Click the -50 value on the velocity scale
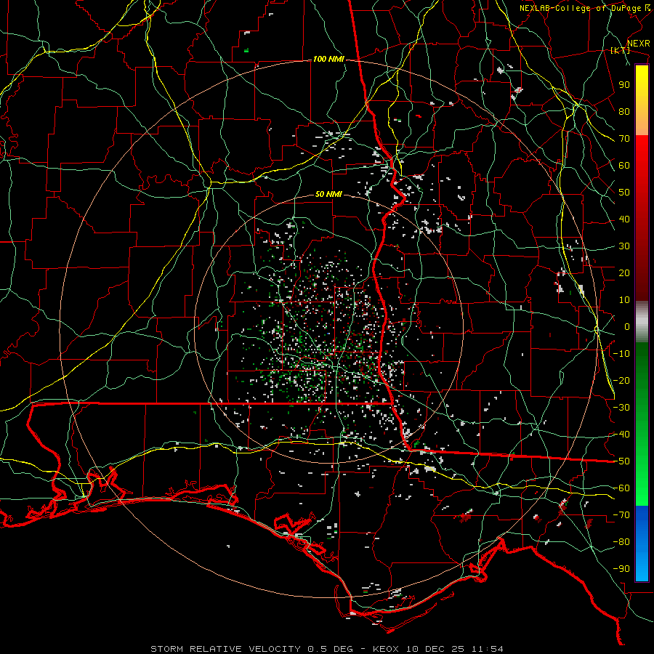The width and height of the screenshot is (654, 654). pos(621,461)
